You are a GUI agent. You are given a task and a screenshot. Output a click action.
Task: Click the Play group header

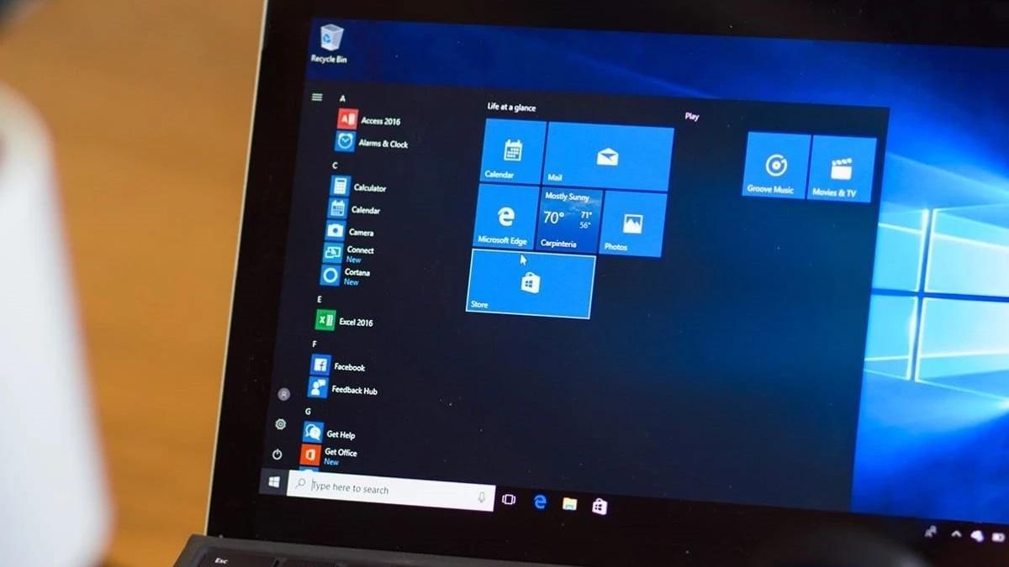[x=692, y=117]
